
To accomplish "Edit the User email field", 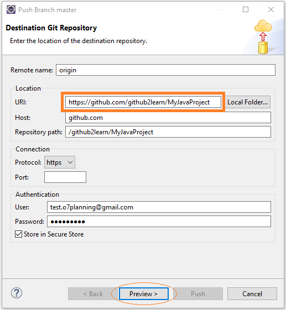I will (x=159, y=207).
